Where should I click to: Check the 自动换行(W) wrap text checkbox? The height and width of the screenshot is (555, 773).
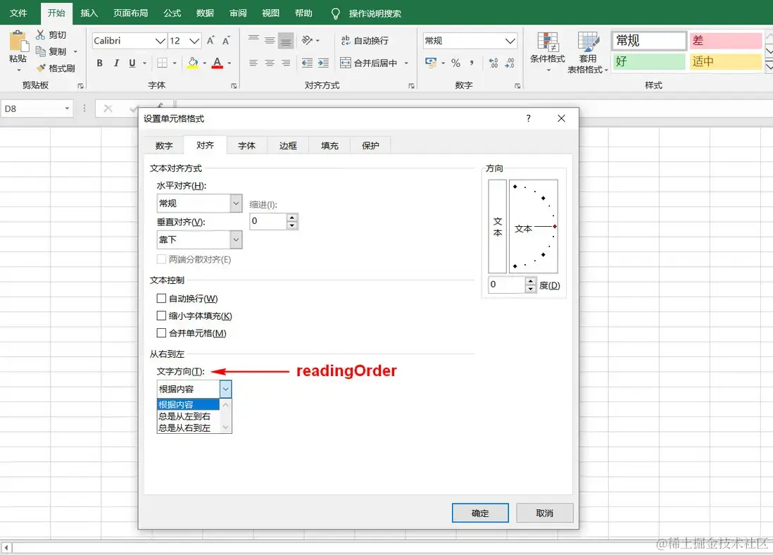point(161,298)
